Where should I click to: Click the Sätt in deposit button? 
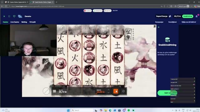tap(167, 93)
